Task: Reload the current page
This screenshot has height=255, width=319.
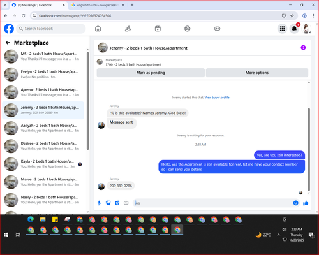Action: (24, 16)
